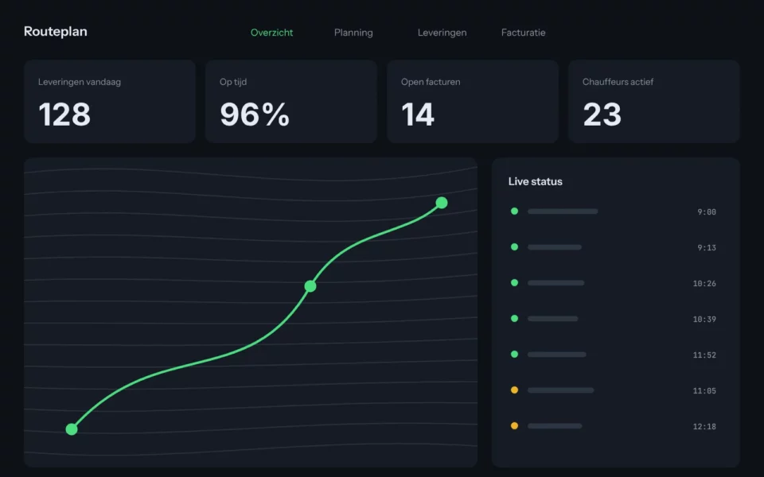Viewport: 764px width, 477px height.
Task: Click the 9:00 timestamp in Live status
Action: [707, 211]
